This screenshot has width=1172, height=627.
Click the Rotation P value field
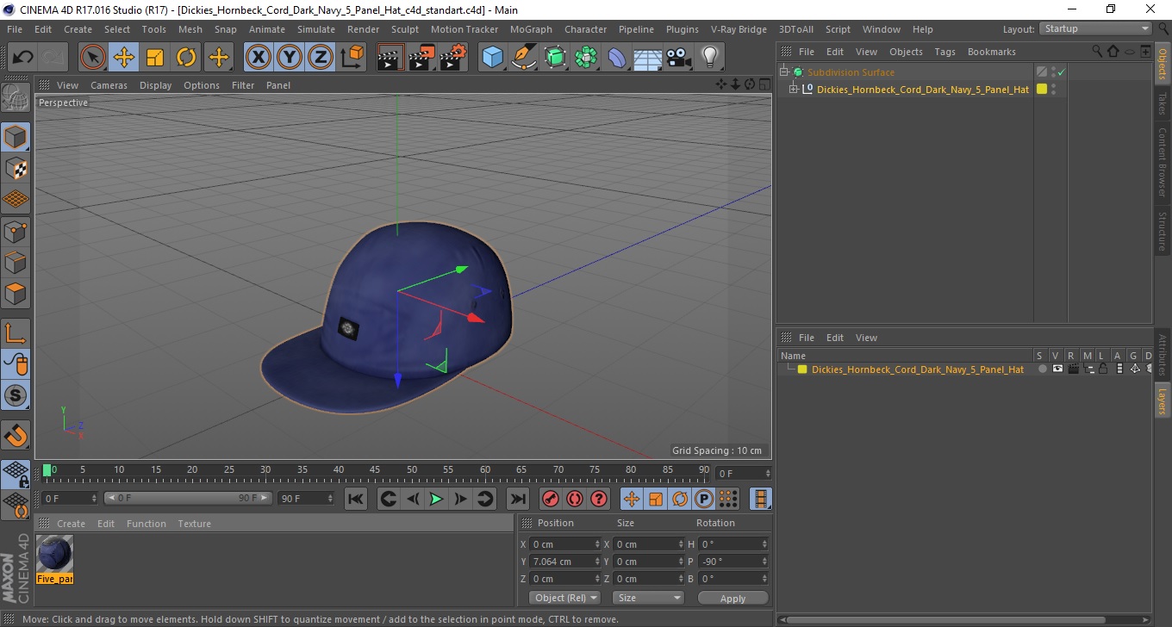732,562
